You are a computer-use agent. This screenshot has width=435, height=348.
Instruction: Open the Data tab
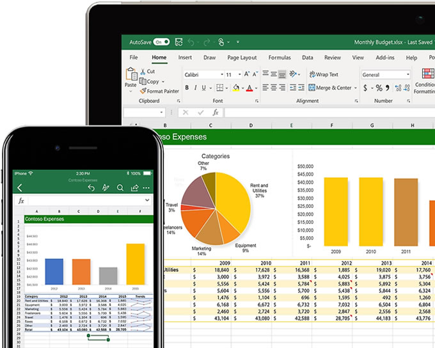point(308,58)
